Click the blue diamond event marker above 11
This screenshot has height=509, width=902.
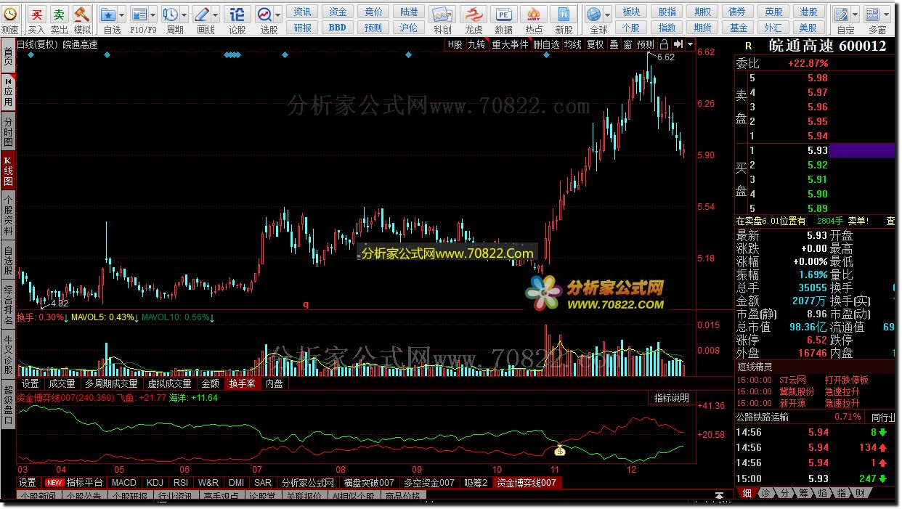point(546,55)
